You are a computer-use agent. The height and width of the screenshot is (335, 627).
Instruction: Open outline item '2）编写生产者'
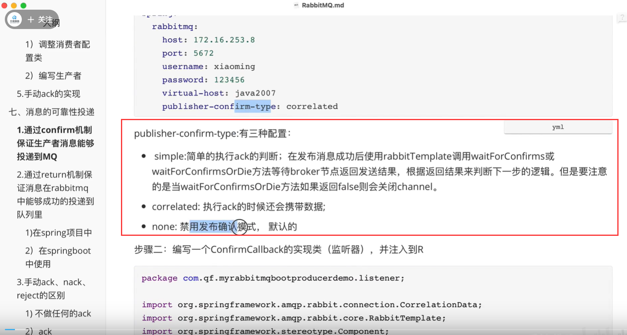[53, 75]
